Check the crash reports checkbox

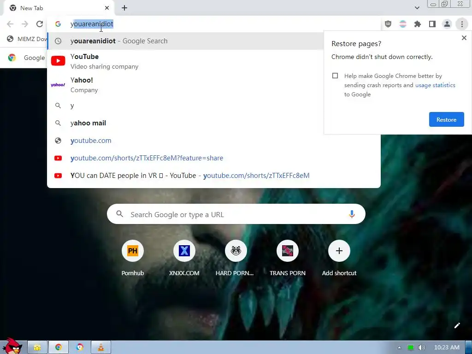tap(335, 76)
